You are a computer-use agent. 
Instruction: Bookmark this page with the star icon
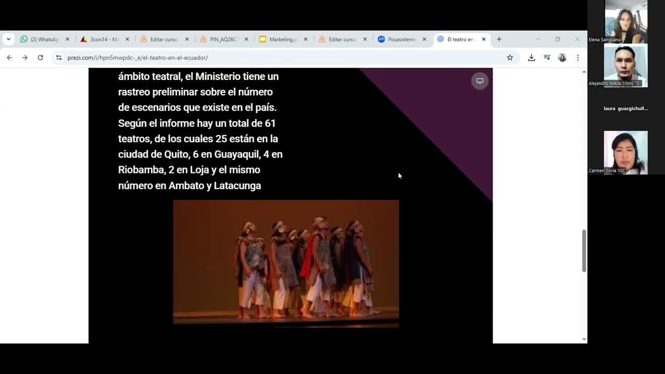510,58
